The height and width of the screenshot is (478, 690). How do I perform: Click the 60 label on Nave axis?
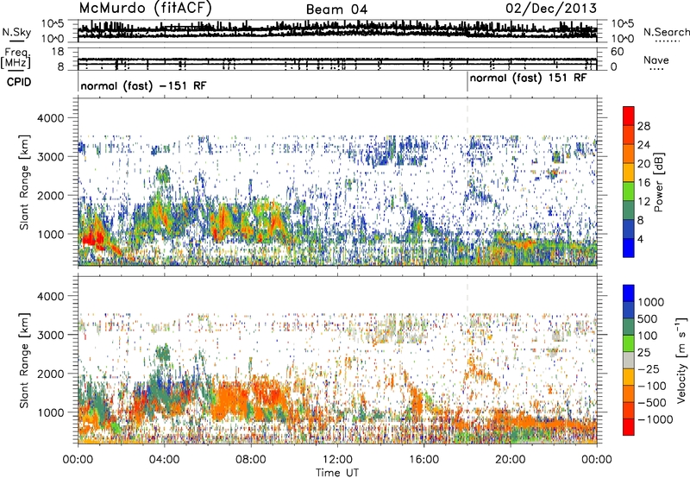pyautogui.click(x=617, y=52)
